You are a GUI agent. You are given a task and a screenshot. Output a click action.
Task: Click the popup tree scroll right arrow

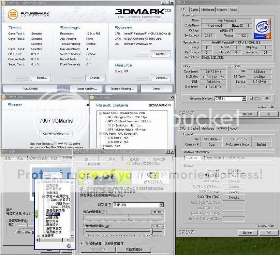(68, 240)
